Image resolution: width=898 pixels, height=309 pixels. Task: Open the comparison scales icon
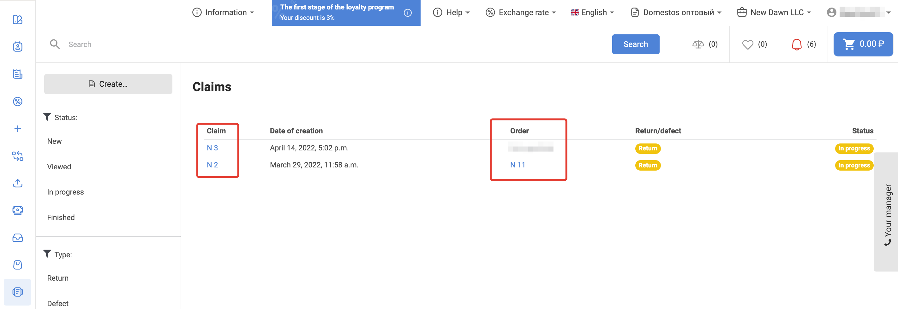[x=698, y=44]
